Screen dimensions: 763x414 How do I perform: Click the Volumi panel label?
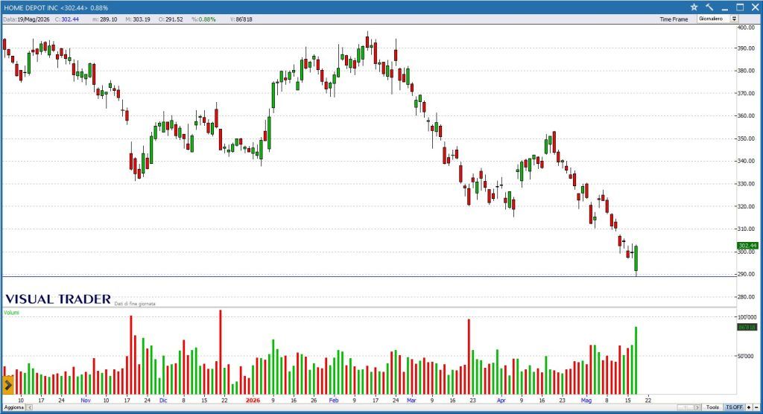[x=11, y=312]
